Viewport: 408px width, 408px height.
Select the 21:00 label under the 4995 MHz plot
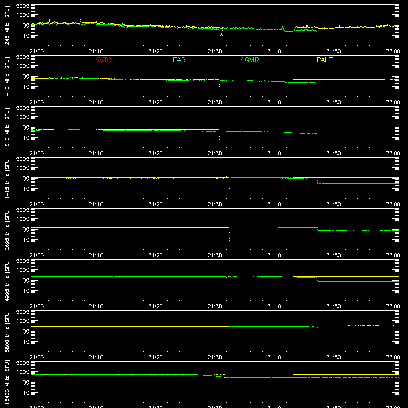(x=37, y=307)
